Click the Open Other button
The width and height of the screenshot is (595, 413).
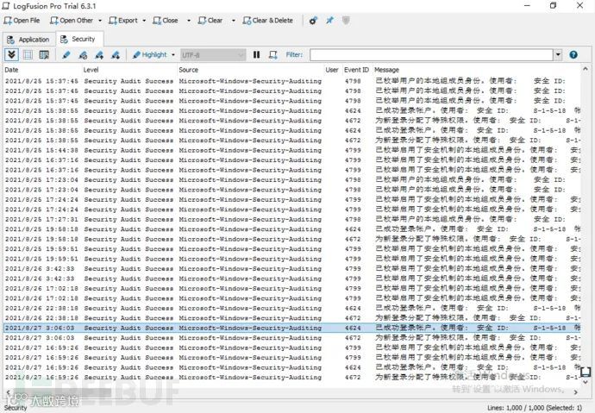click(x=71, y=21)
